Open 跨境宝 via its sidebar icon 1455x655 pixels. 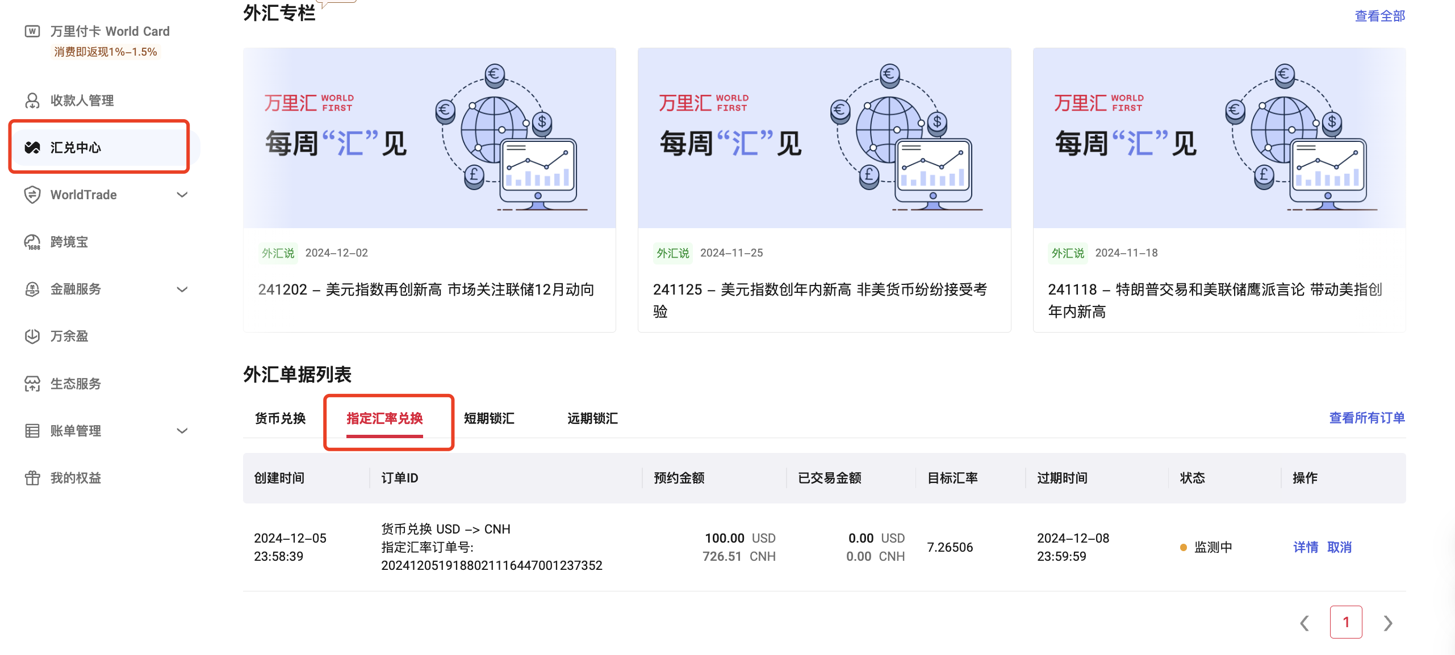pyautogui.click(x=32, y=241)
